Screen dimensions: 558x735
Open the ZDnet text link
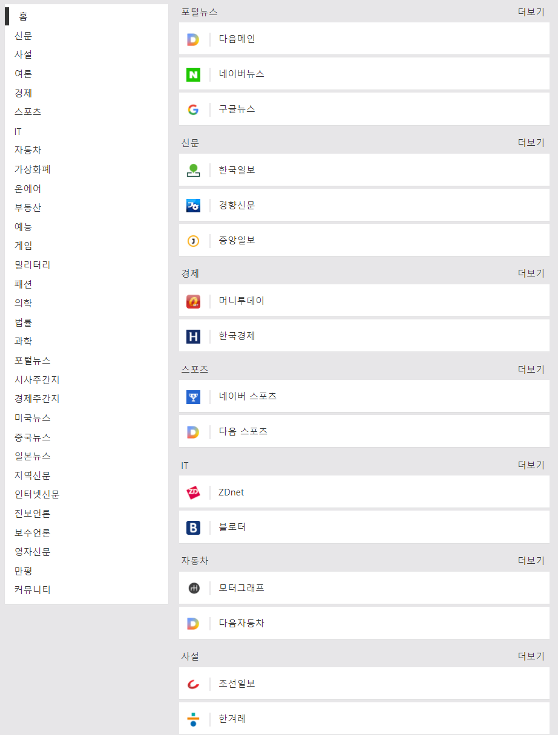[x=231, y=492]
